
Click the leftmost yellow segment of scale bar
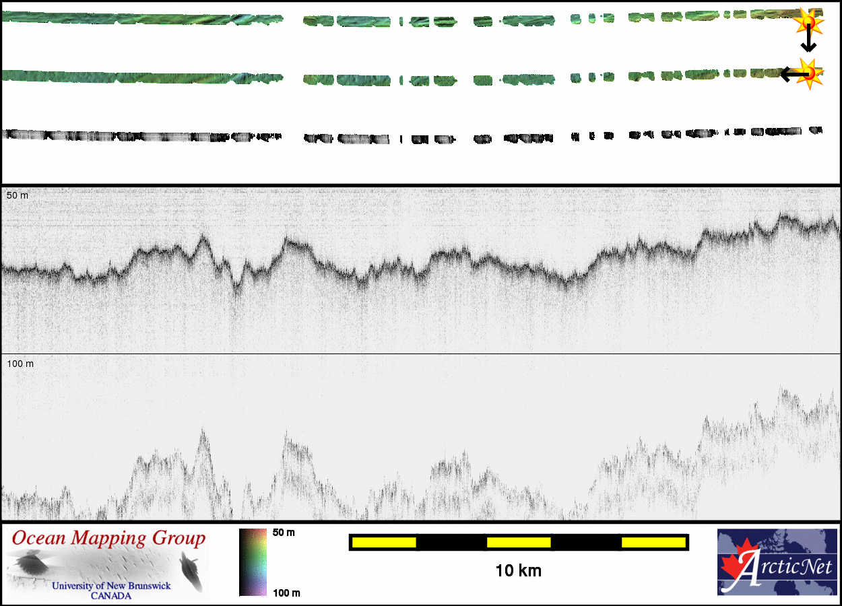(383, 542)
